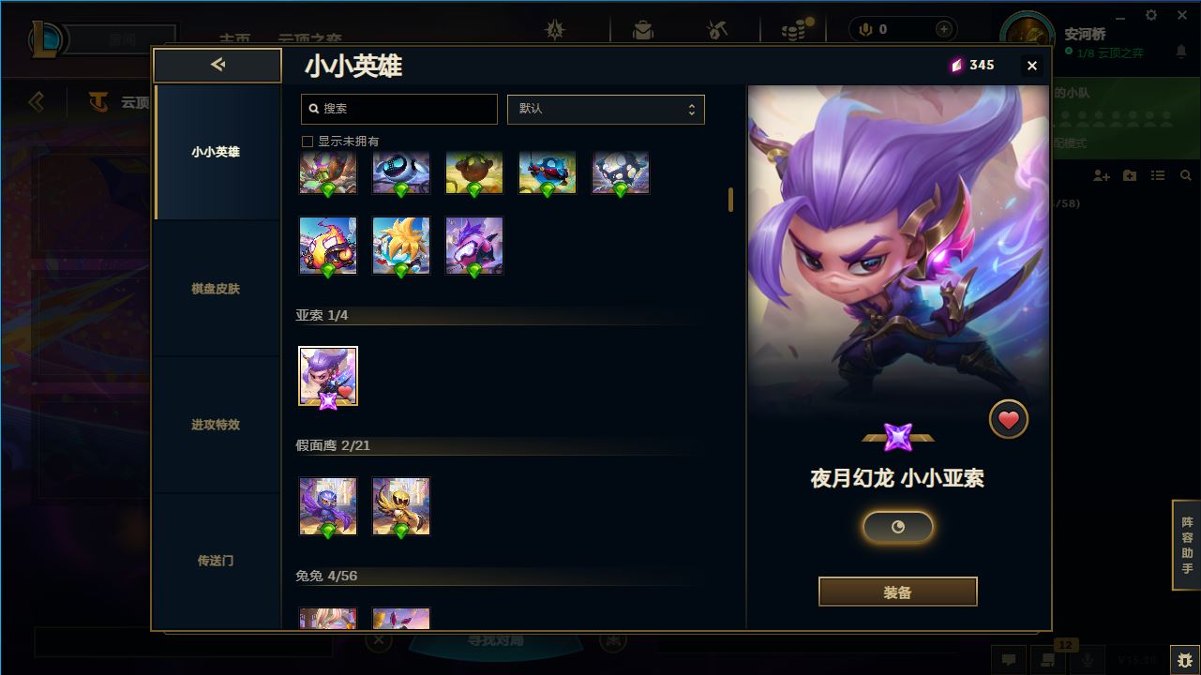Toggle the 显示未拥有 checkbox
The width and height of the screenshot is (1201, 675).
307,142
